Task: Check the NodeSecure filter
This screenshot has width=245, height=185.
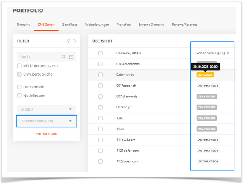Action: 19,95
